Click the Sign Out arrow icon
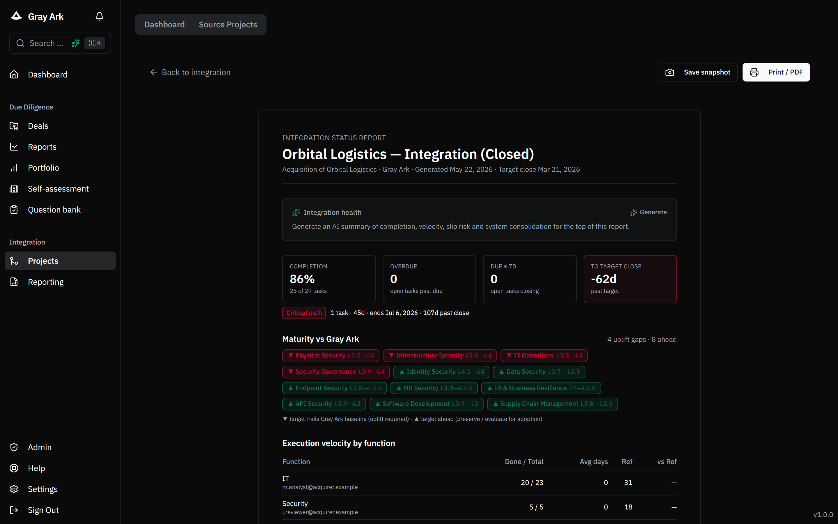The image size is (838, 524). (x=14, y=510)
